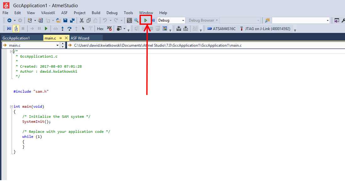Image resolution: width=345 pixels, height=188 pixels.
Task: Click the Navigate Backward arrow icon
Action: tap(9, 20)
